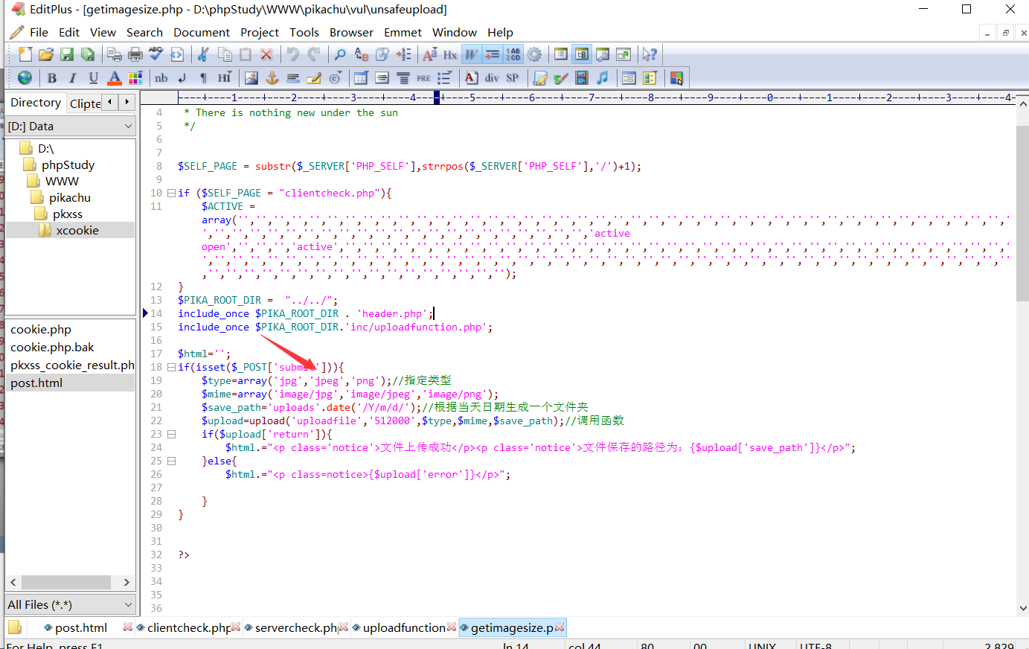
Task: Open the Search menu
Action: tap(144, 33)
